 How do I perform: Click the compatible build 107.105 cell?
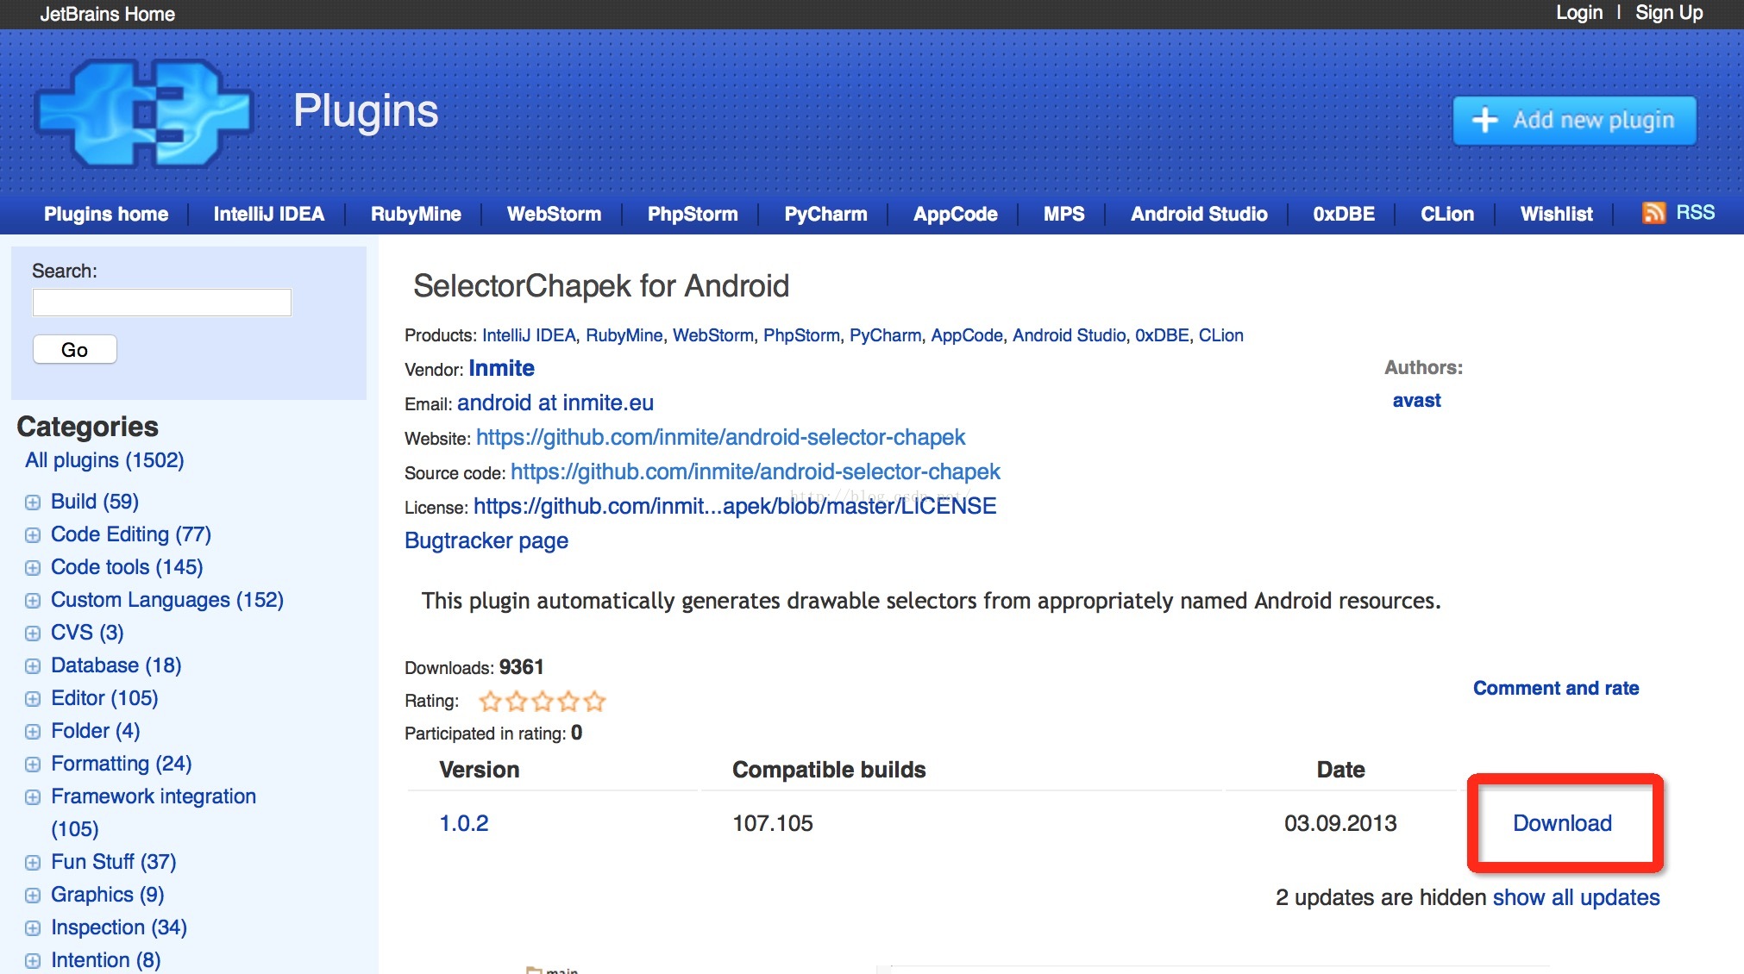coord(773,823)
